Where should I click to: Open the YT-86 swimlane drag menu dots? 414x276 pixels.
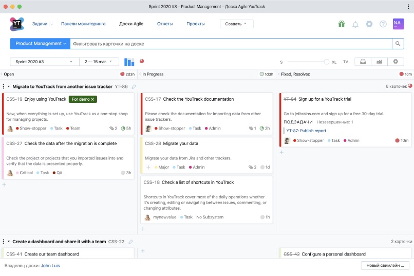pos(4,86)
